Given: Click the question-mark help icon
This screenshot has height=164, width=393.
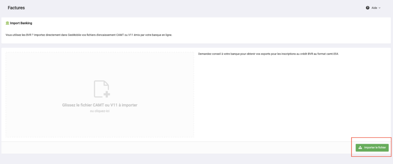Looking at the screenshot, I should click(x=367, y=8).
